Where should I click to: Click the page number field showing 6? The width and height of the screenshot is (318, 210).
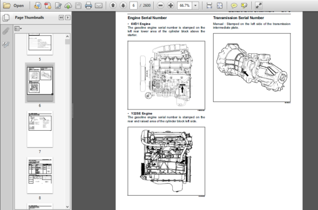134,5
